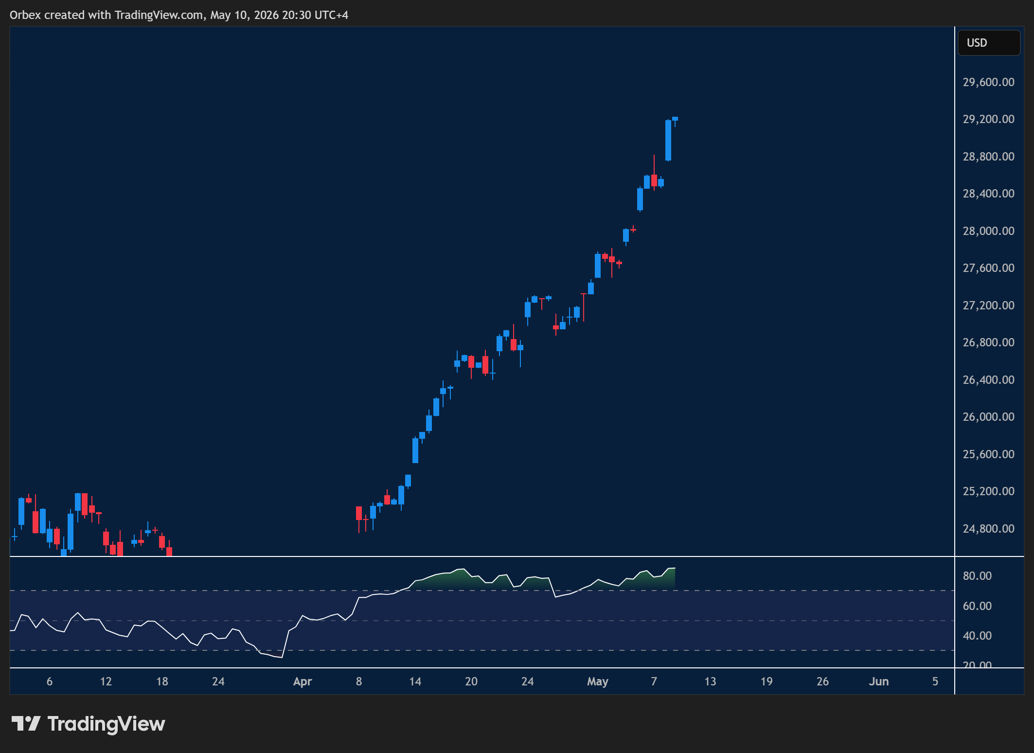Click the 29,600.00 price label
Screen dimensions: 1034x753
pyautogui.click(x=988, y=82)
